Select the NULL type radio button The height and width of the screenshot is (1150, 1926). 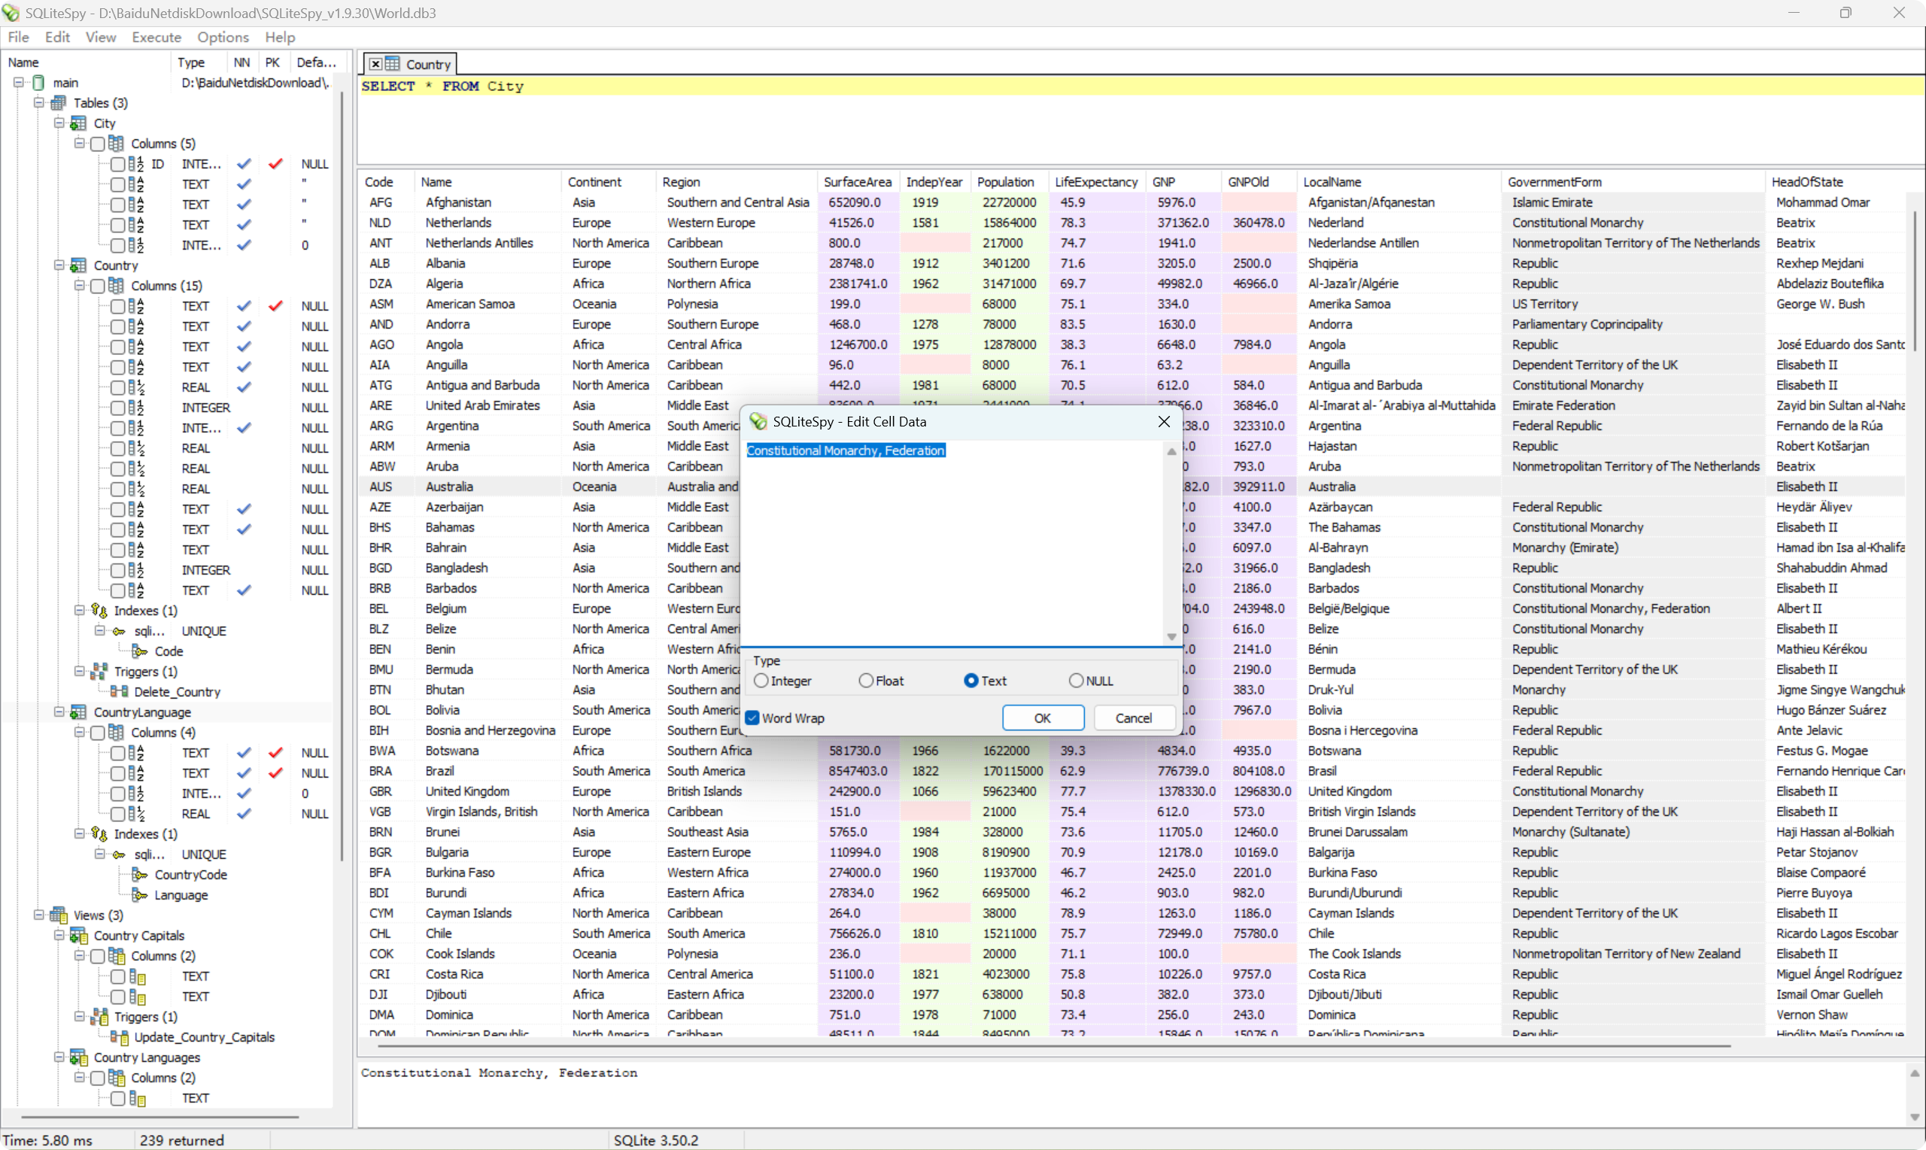(x=1075, y=681)
